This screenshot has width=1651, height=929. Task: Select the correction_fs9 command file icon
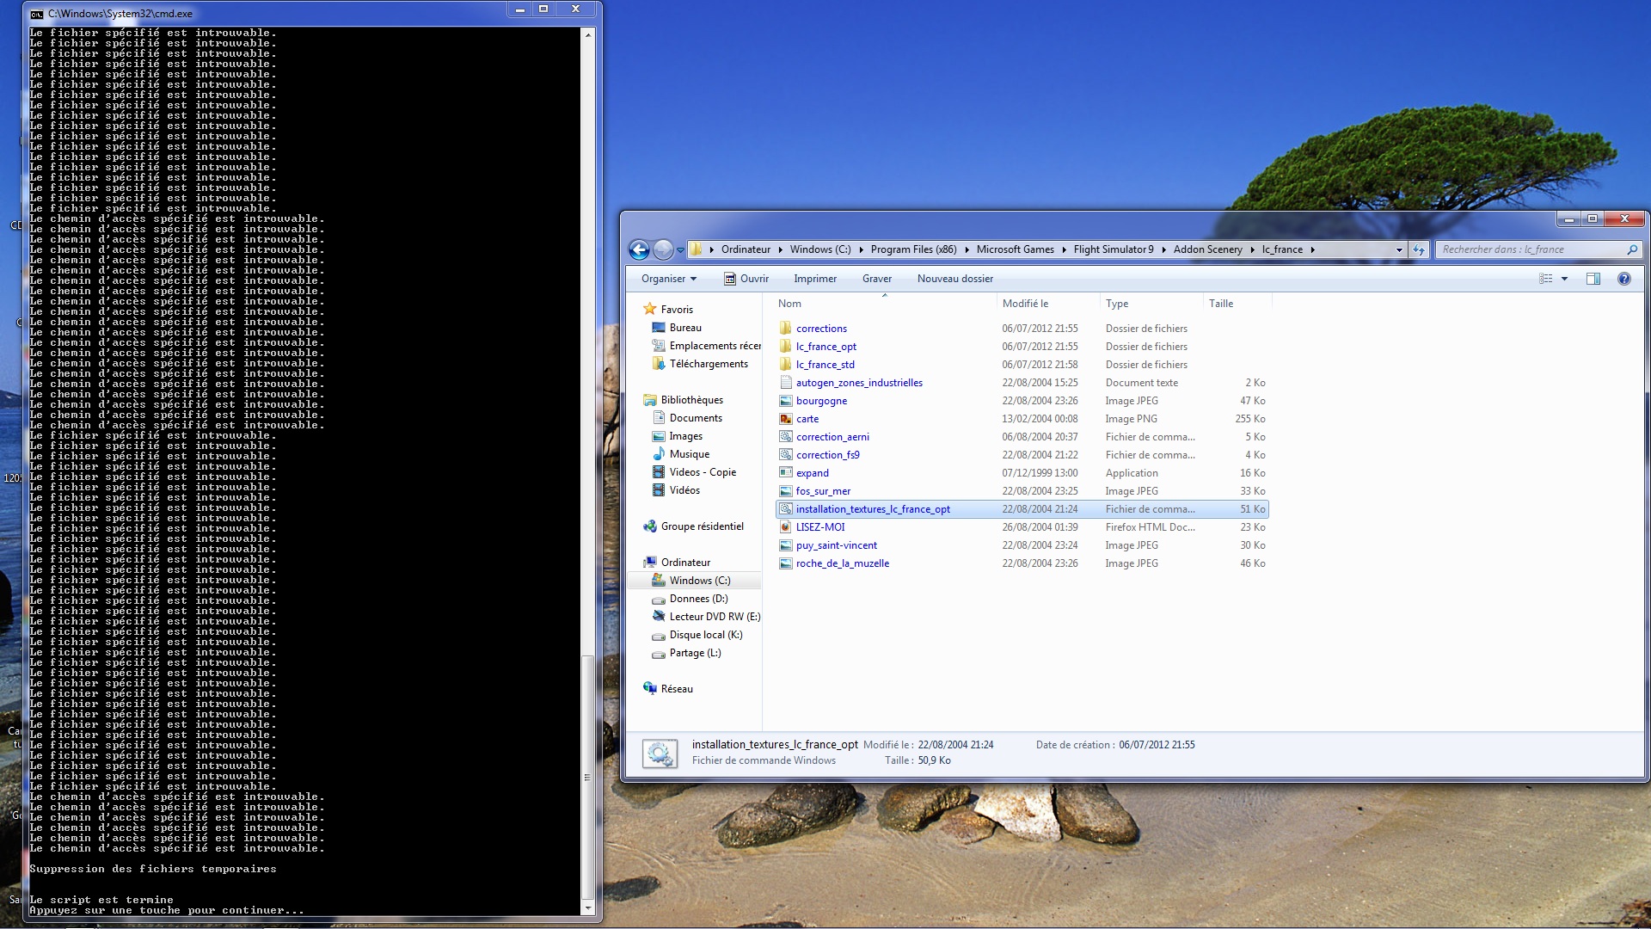(x=785, y=455)
